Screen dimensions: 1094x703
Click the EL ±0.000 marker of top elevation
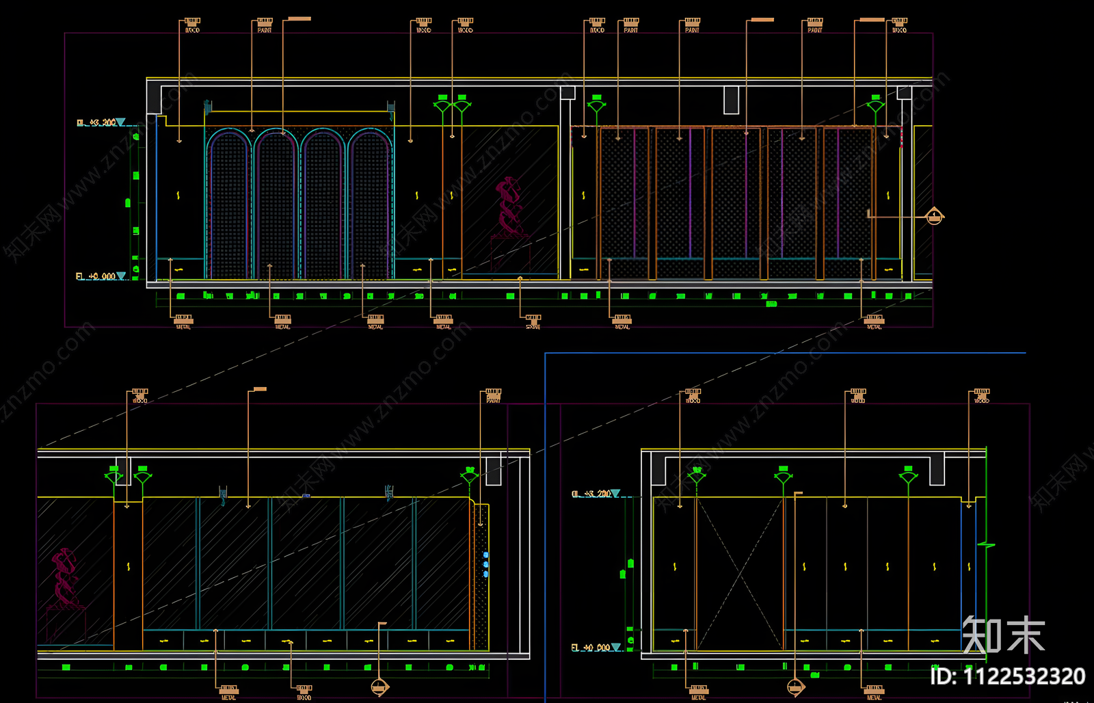[101, 276]
